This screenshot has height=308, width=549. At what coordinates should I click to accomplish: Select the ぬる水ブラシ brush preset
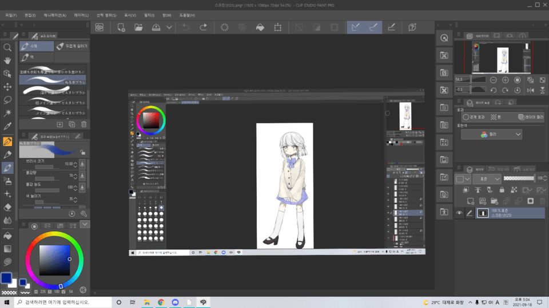click(x=53, y=80)
